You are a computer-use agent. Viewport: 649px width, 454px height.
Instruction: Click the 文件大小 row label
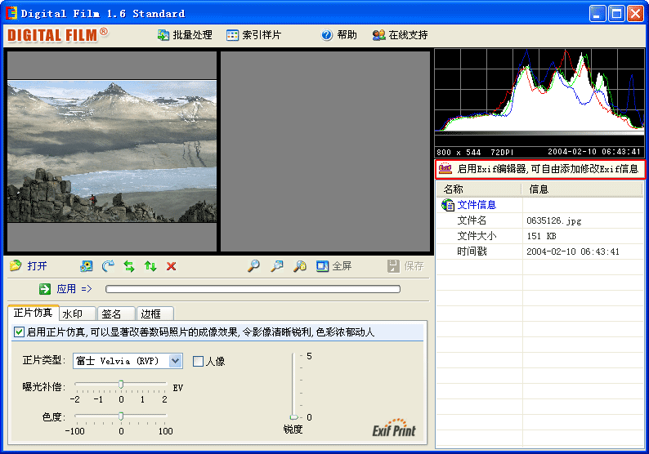tap(477, 236)
